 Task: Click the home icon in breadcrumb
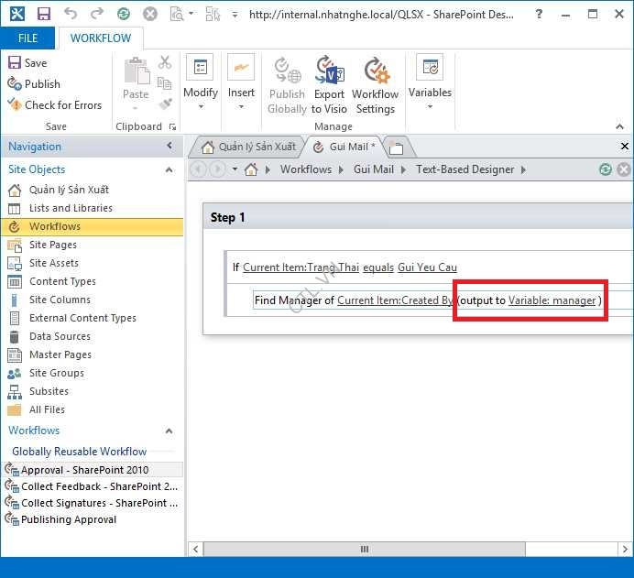pos(252,169)
